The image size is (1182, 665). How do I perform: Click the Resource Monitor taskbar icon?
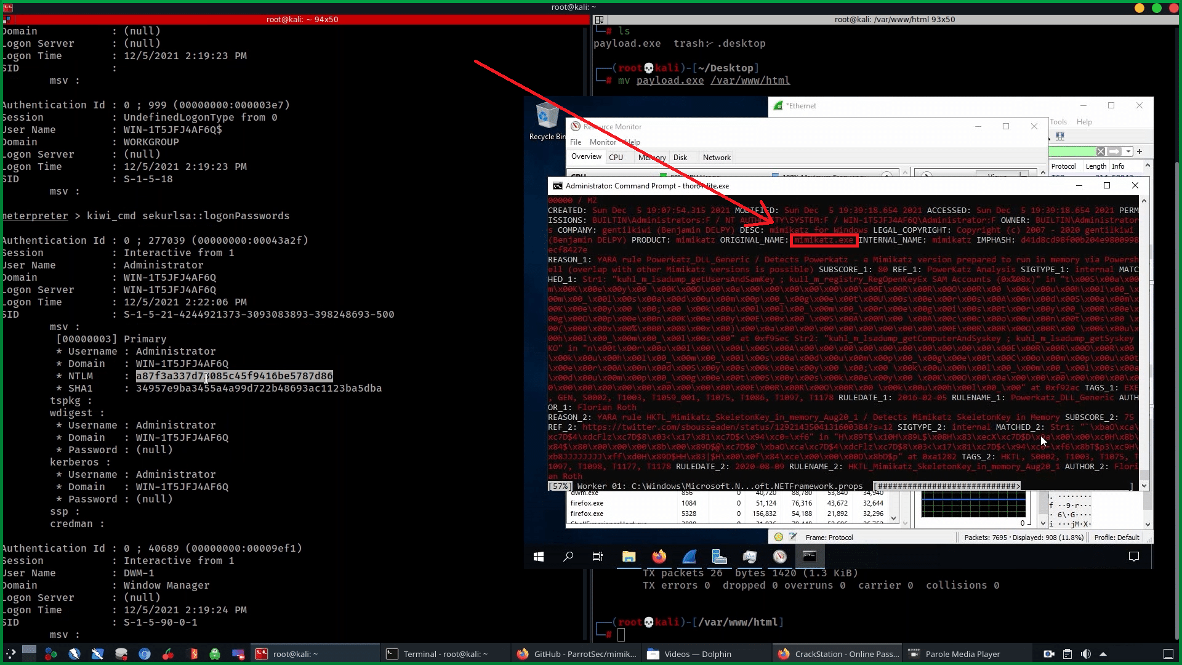(x=780, y=557)
